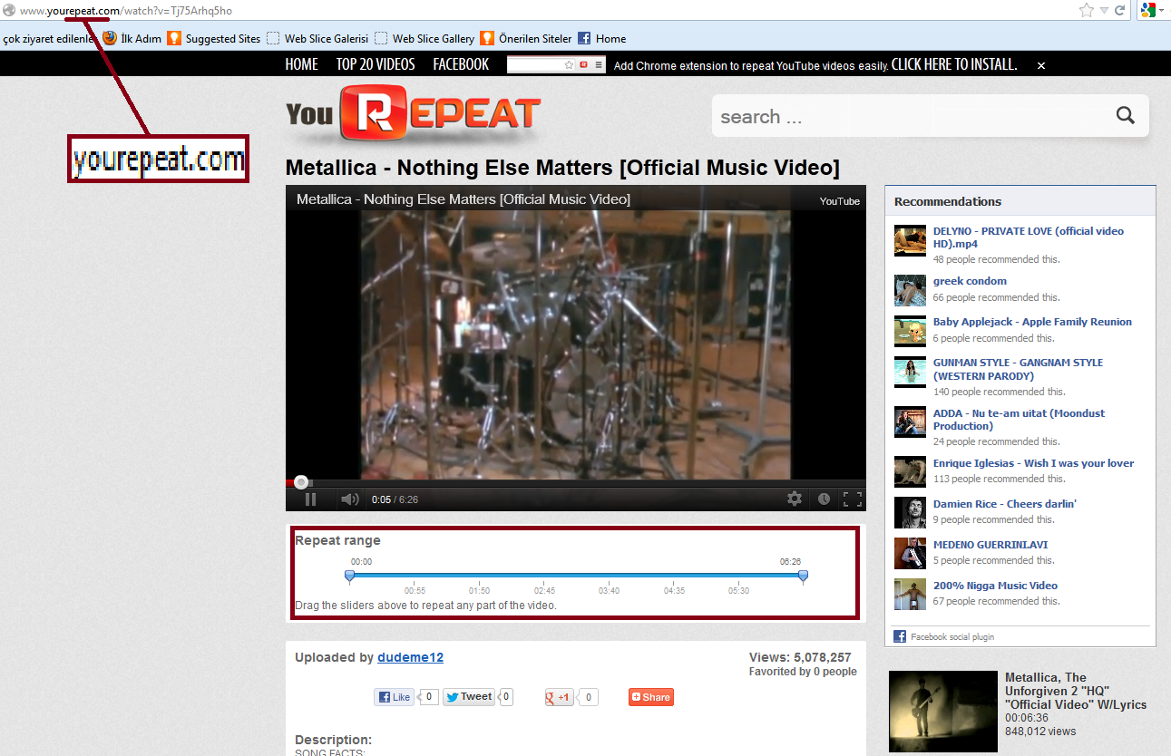Viewport: 1171px width, 756px height.
Task: Open ADDA - Nu te-am uitat link
Action: (x=1020, y=420)
